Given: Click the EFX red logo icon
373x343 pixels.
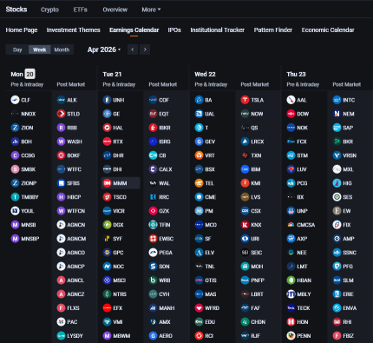Looking at the screenshot, I should click(107, 308).
